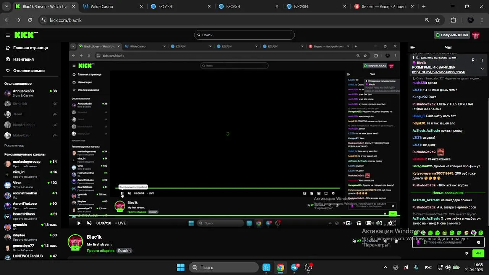489x275 pixels.
Task: Jump to Новые сообщения in chat
Action: point(448,193)
